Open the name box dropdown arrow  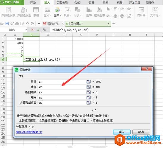26,30
